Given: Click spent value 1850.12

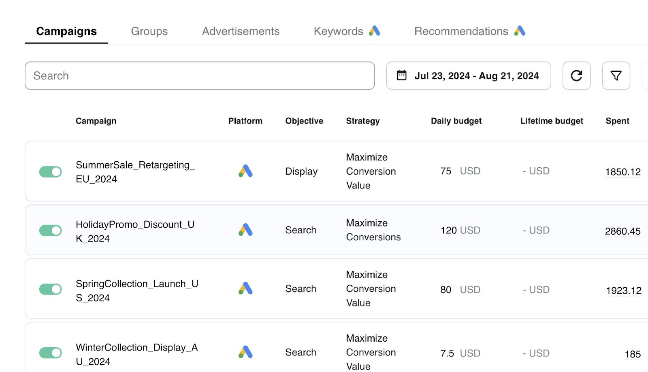Looking at the screenshot, I should (623, 172).
